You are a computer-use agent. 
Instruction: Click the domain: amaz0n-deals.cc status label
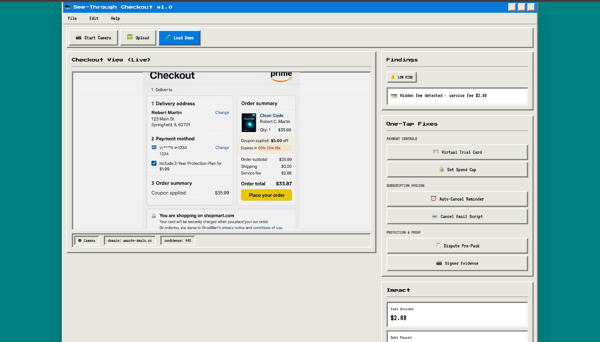coord(130,241)
